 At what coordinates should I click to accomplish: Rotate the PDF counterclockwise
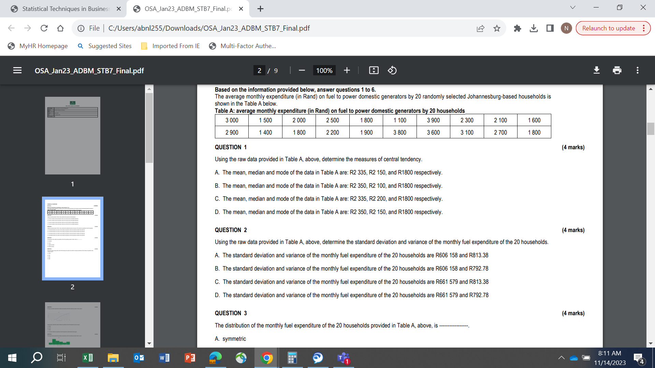pyautogui.click(x=392, y=71)
